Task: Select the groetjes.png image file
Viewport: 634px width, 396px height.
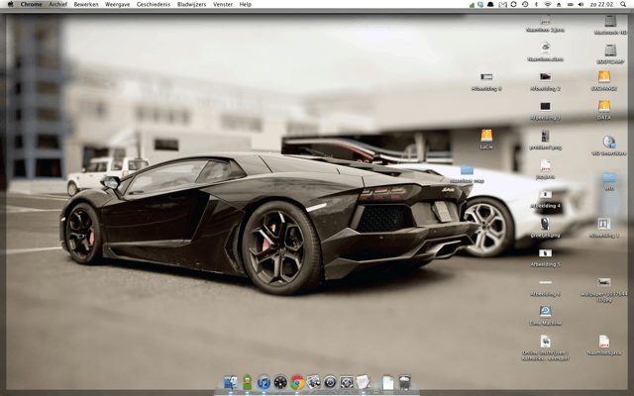Action: click(x=545, y=224)
